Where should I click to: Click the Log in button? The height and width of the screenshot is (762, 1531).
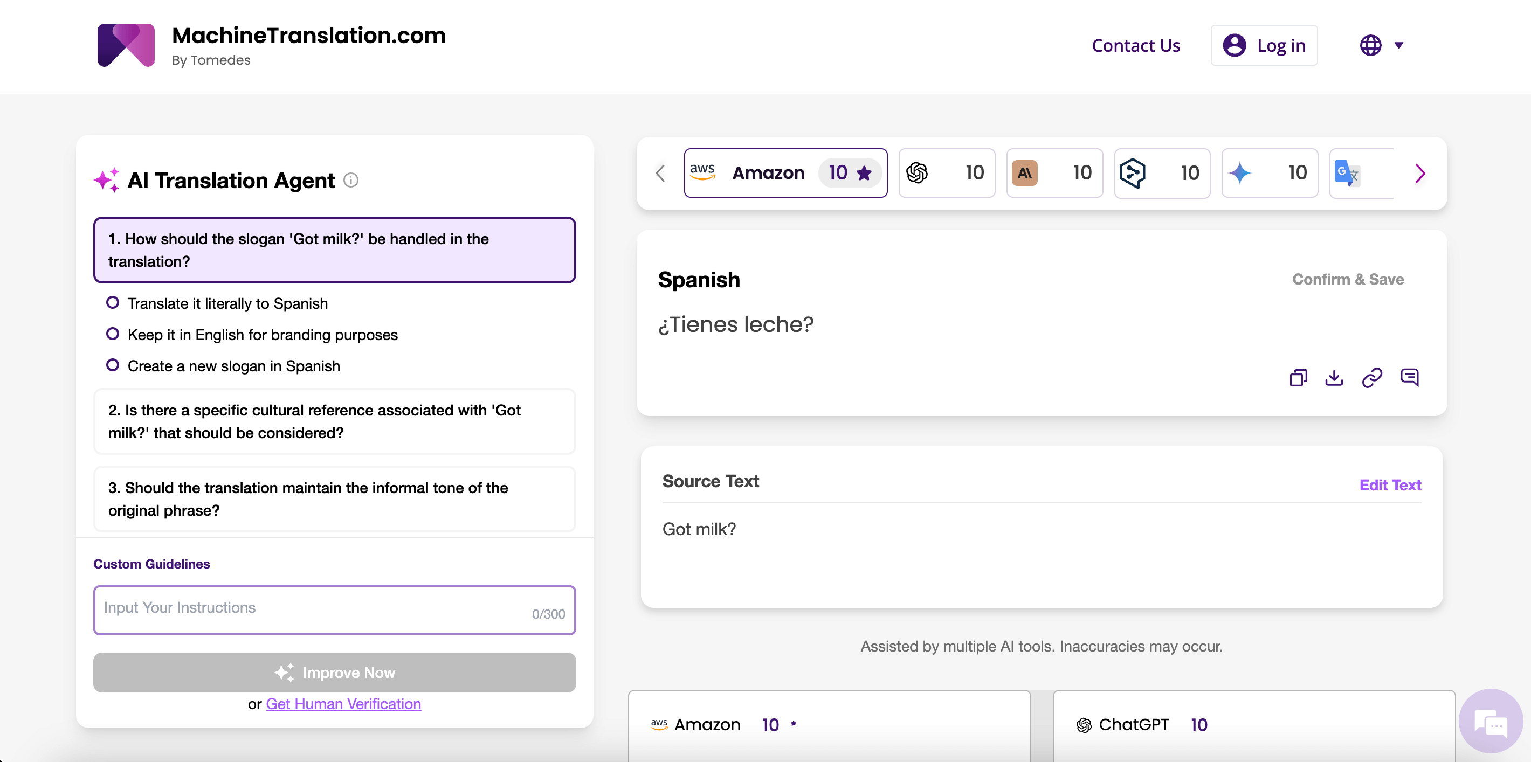click(x=1264, y=45)
